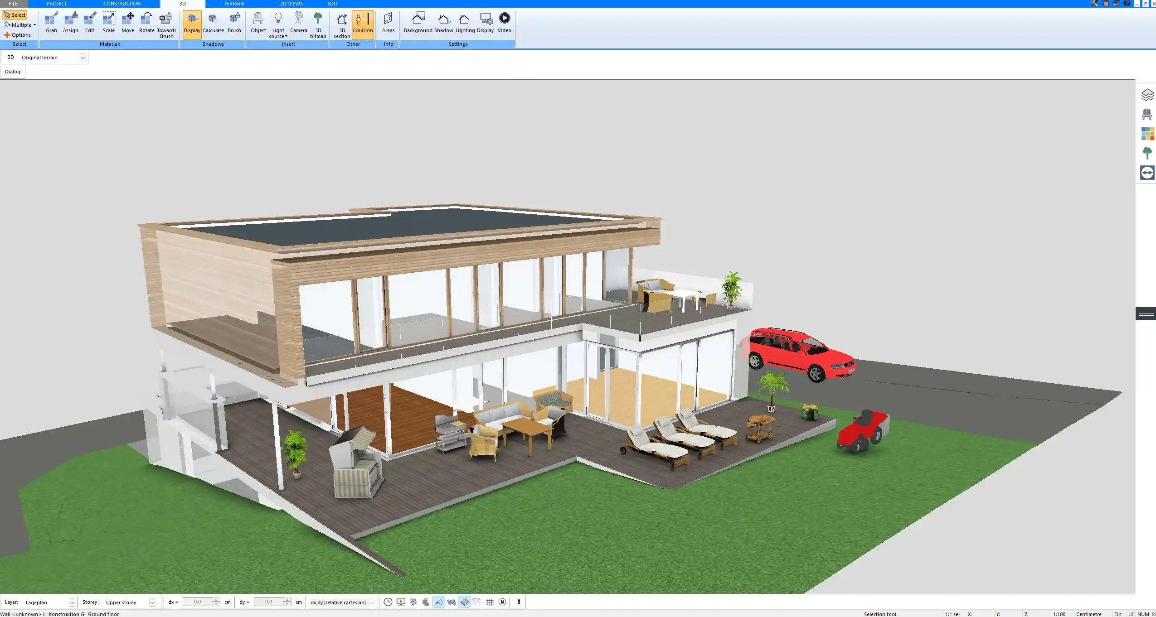
Task: Expand the Storey dropdown showing Upper storey
Action: tap(153, 602)
